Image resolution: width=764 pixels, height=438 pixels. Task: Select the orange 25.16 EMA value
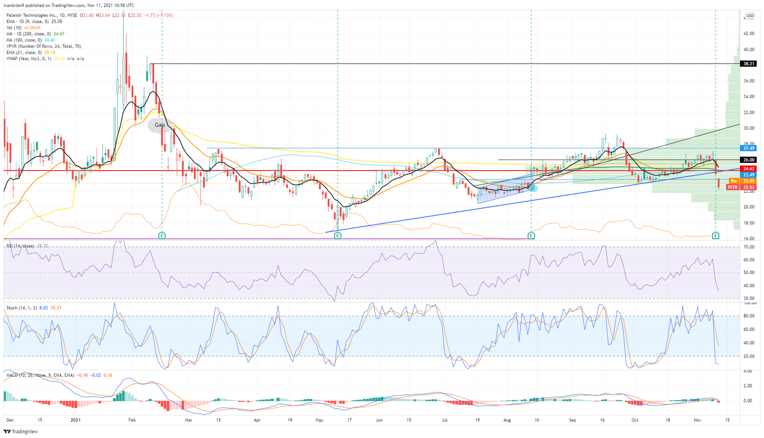point(50,53)
